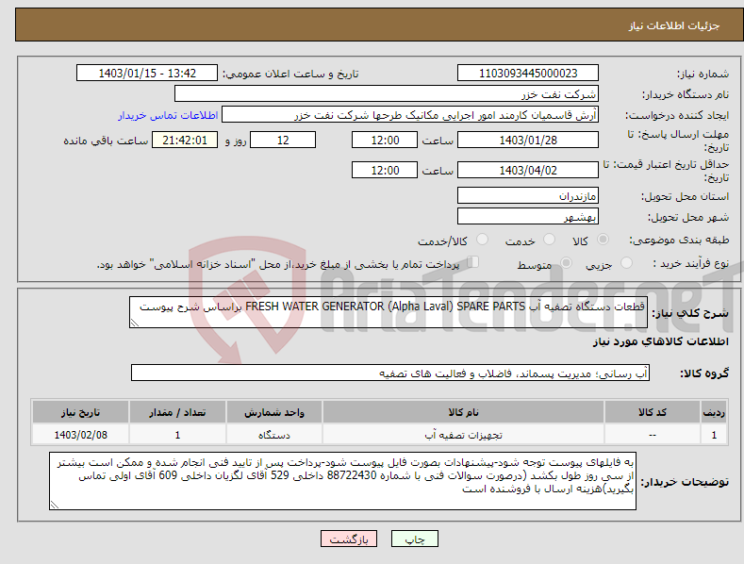The image size is (744, 564).
Task: Select the جزیی purchase type radio
Action: (626, 262)
